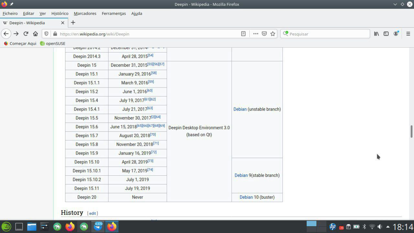Open the Ver menu
The height and width of the screenshot is (233, 414).
tap(43, 13)
